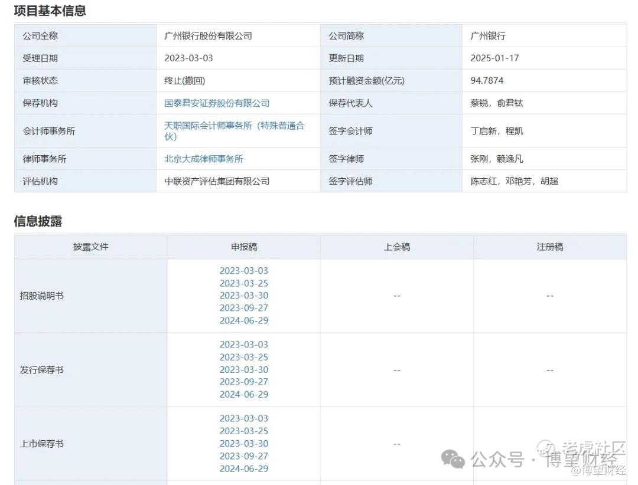638x485 pixels.
Task: Open the 国泰君安证券股份有限公司 sponsor link
Action: [x=217, y=103]
